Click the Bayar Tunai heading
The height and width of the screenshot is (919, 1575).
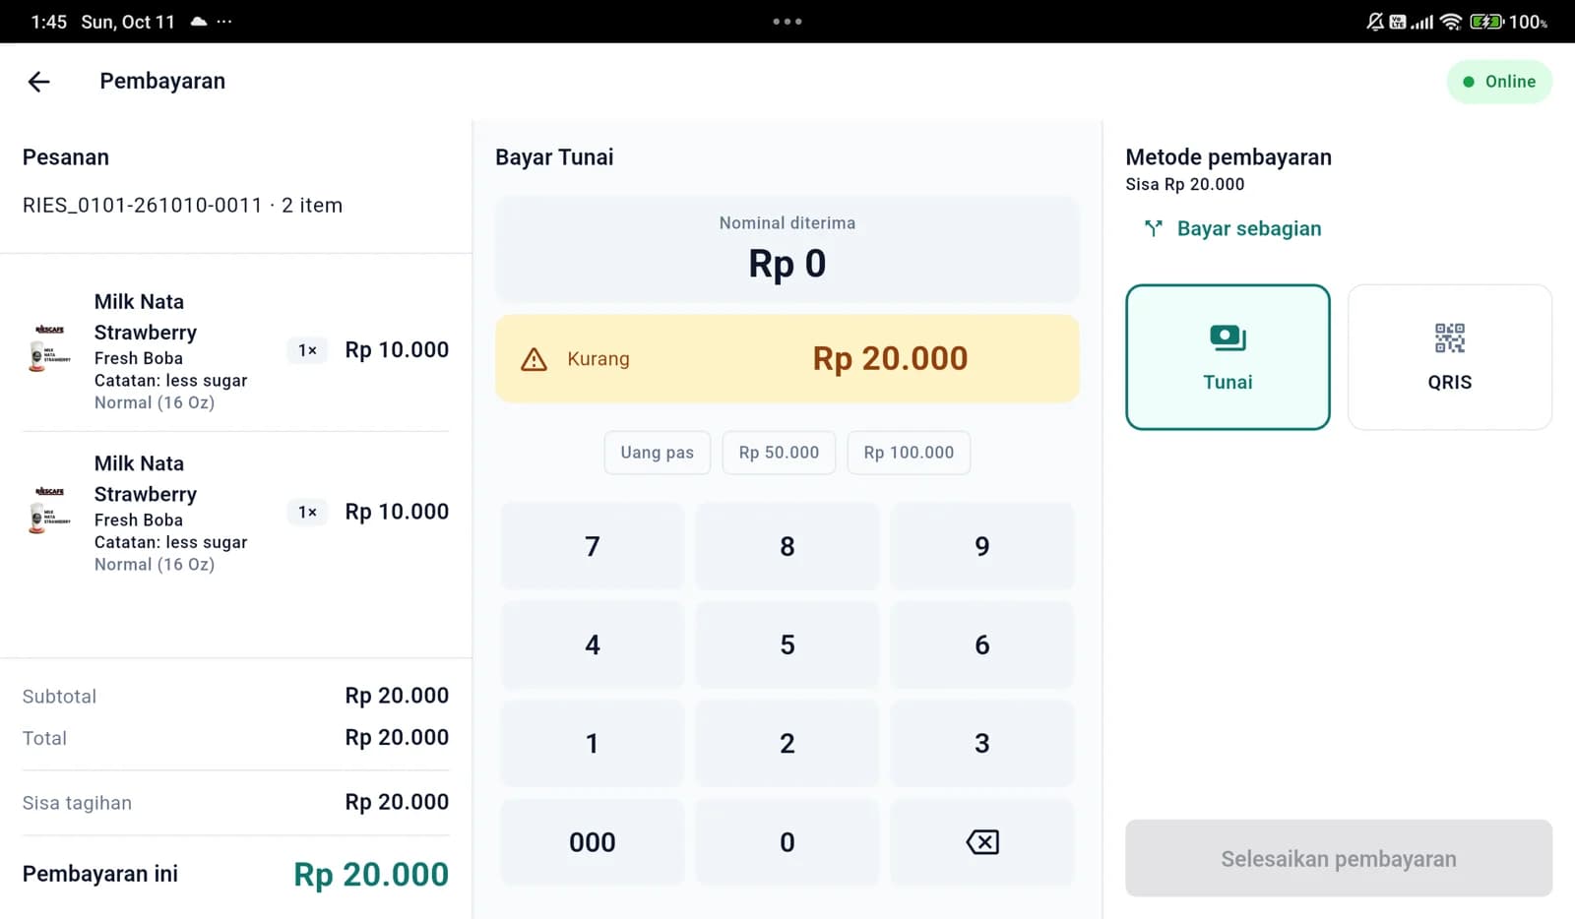(554, 157)
